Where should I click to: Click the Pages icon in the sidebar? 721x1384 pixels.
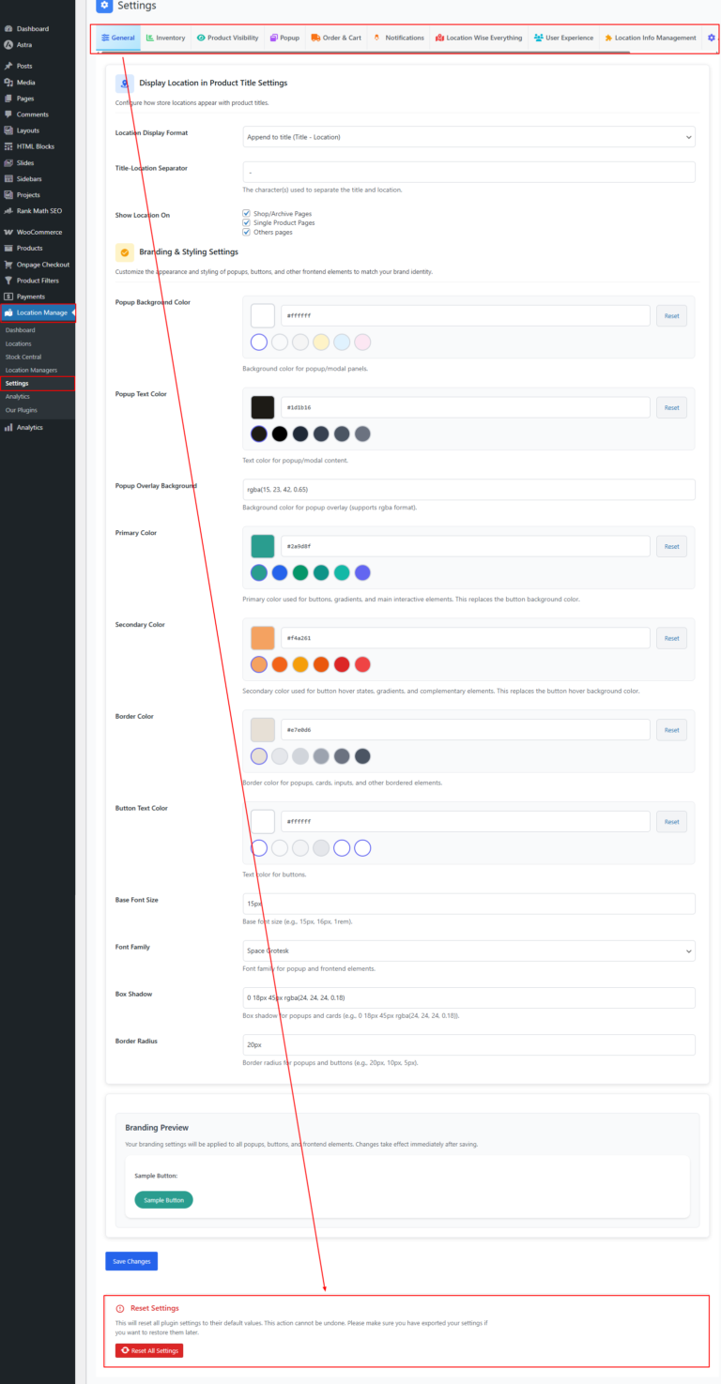(8, 98)
